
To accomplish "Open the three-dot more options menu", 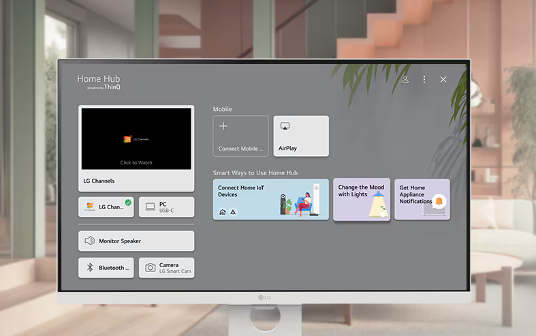I will (424, 80).
